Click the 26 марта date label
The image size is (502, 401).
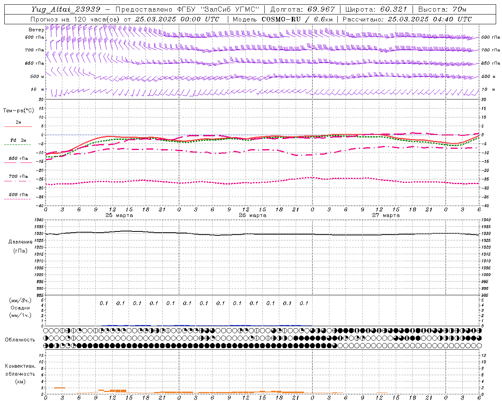[x=253, y=215]
